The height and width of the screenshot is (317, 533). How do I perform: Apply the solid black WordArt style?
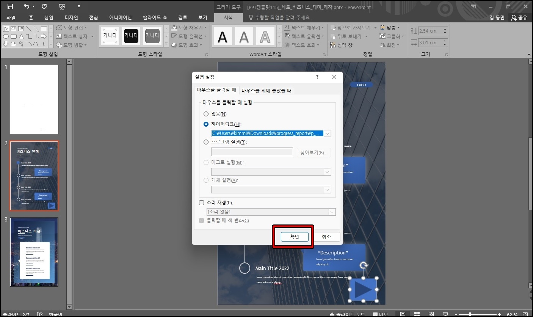[223, 37]
